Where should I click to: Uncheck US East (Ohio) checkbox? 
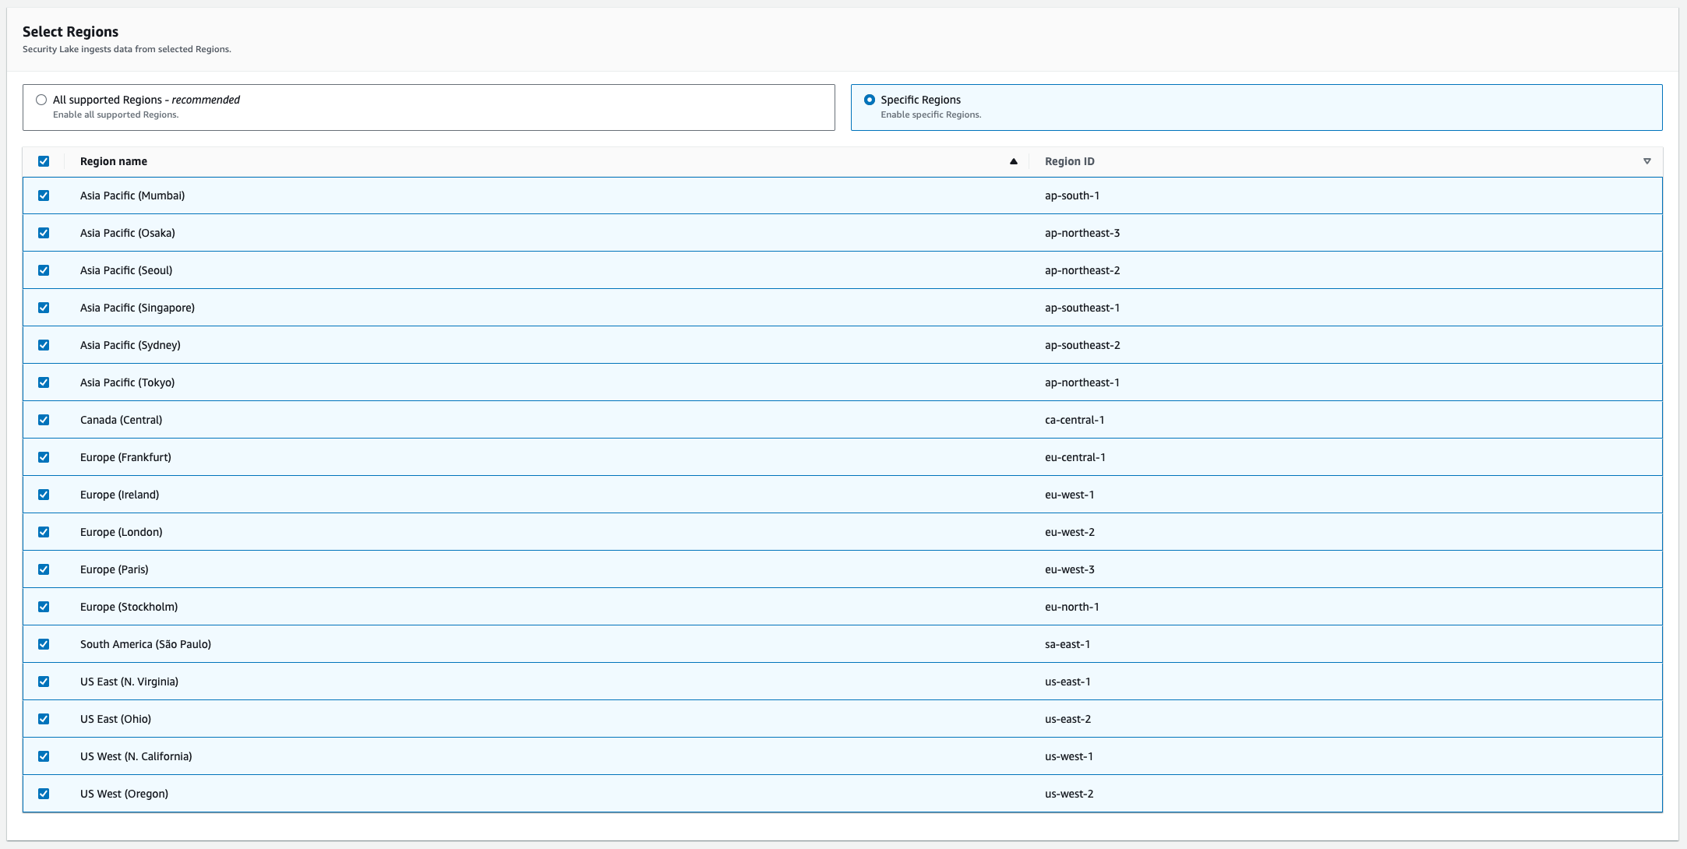click(x=44, y=719)
